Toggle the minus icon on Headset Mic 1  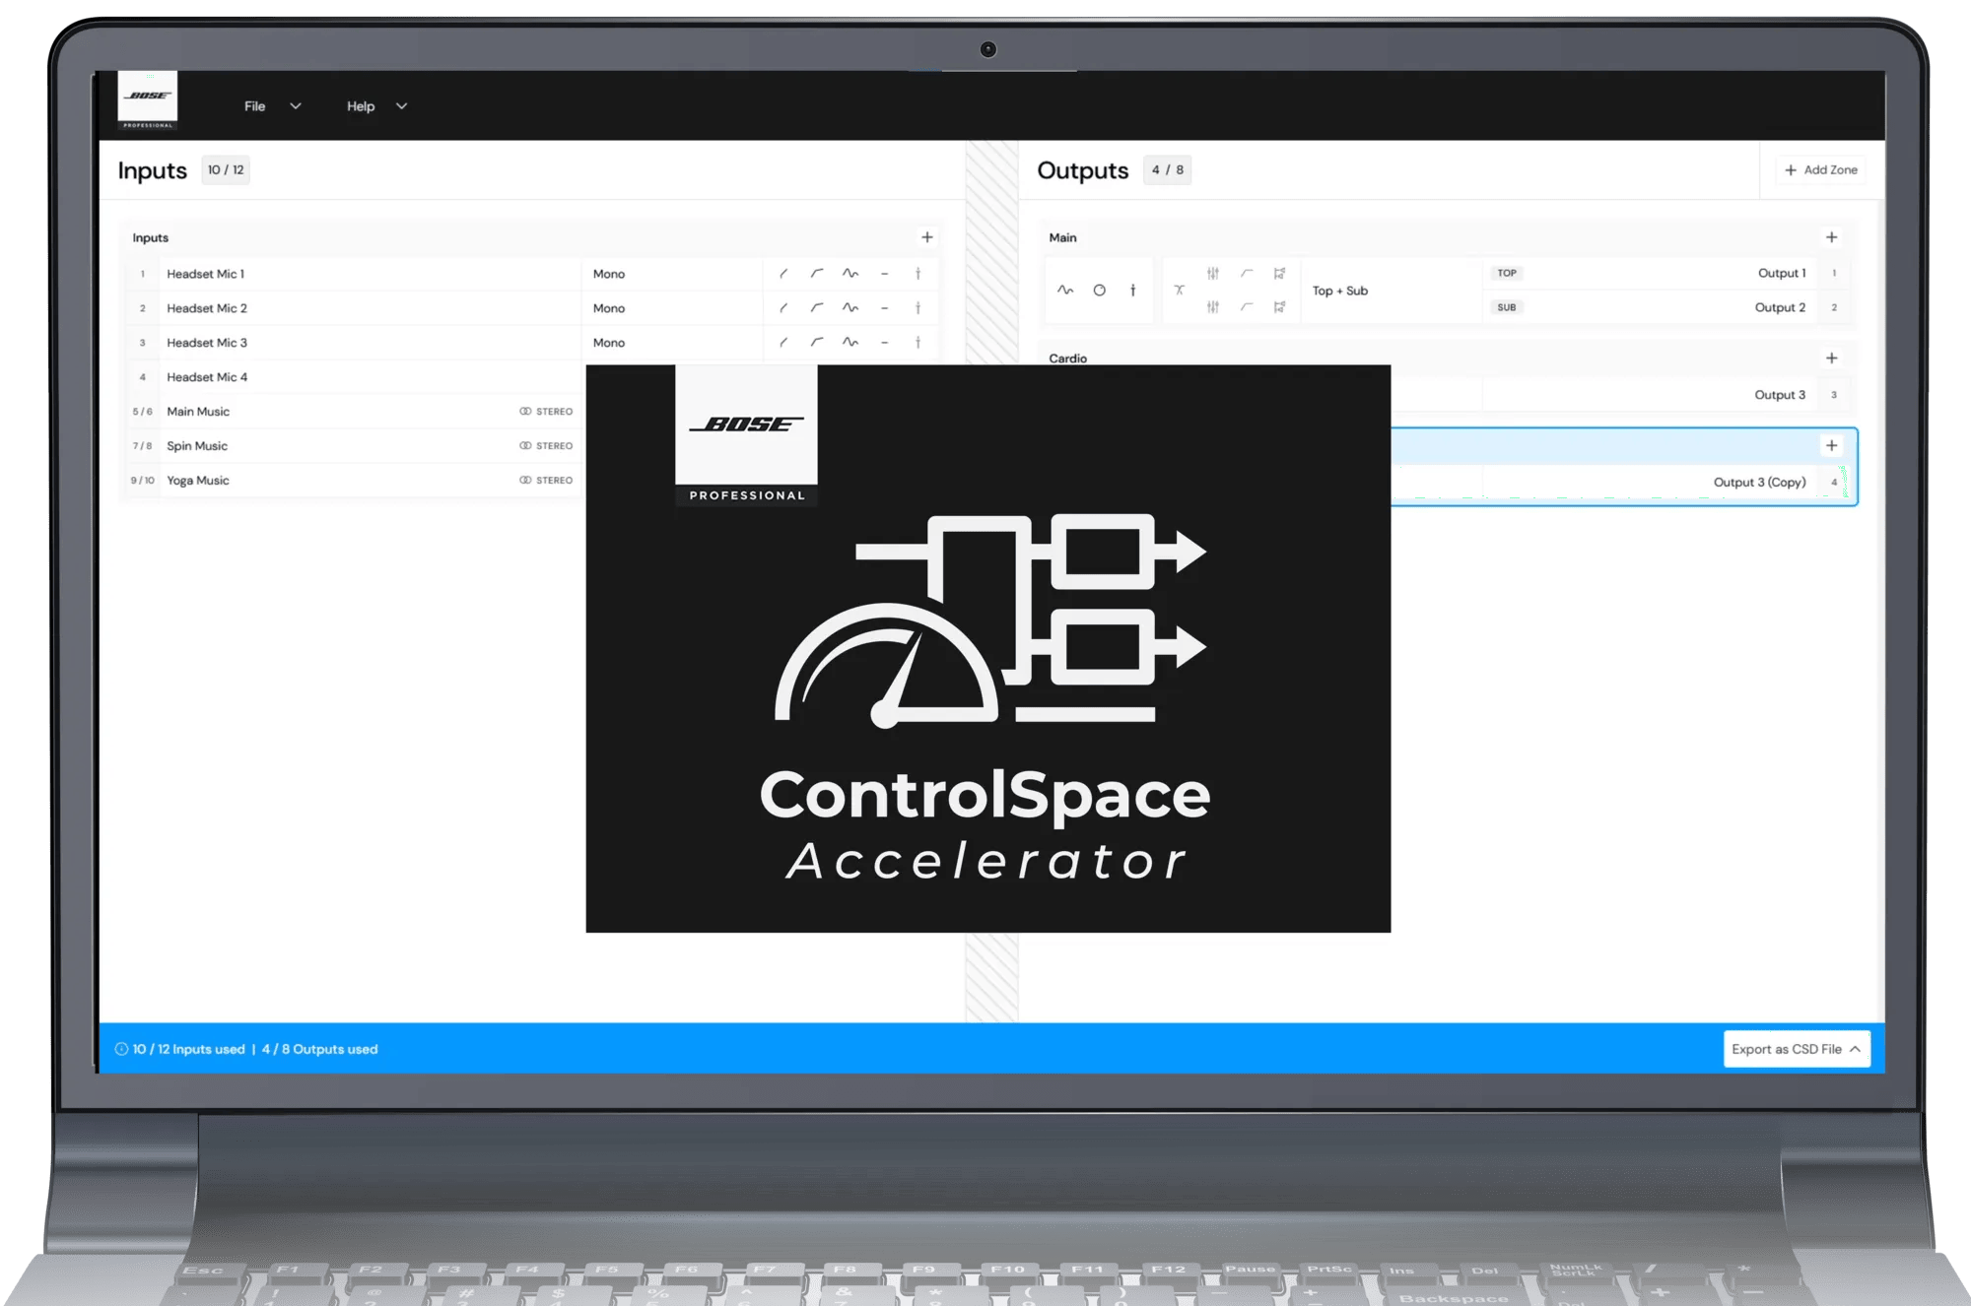(884, 274)
